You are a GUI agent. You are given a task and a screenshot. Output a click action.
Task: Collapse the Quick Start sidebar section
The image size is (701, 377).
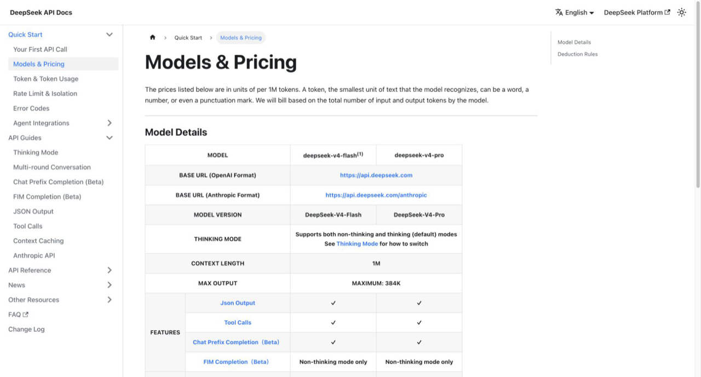click(110, 34)
